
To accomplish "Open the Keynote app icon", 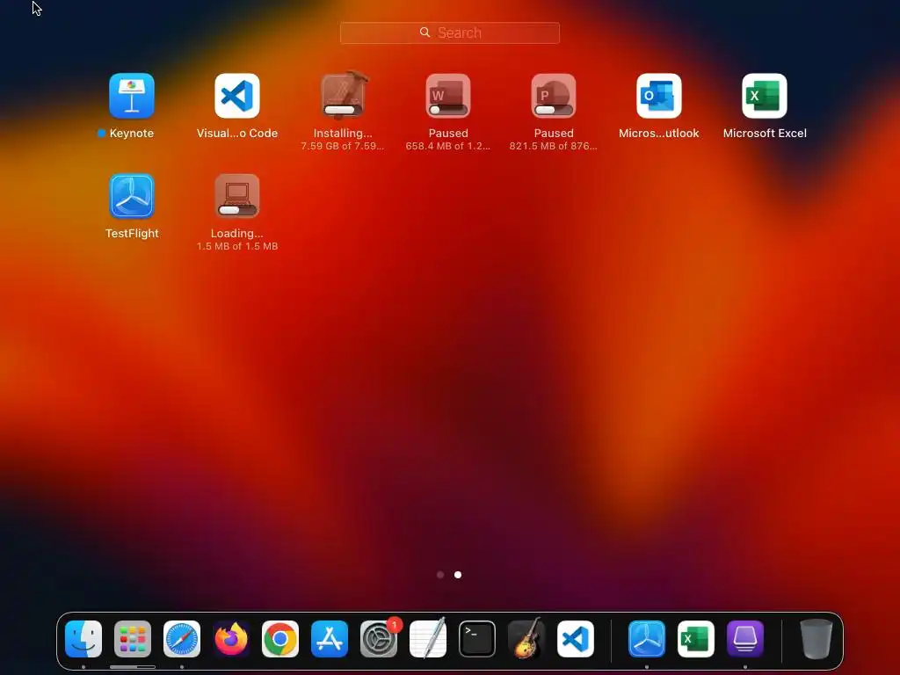I will (x=132, y=95).
